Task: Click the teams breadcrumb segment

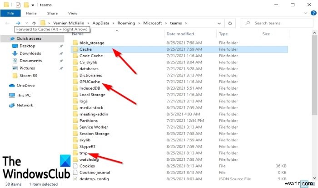Action: click(176, 23)
